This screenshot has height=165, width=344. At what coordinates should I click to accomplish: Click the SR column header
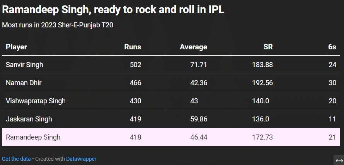[268, 47]
